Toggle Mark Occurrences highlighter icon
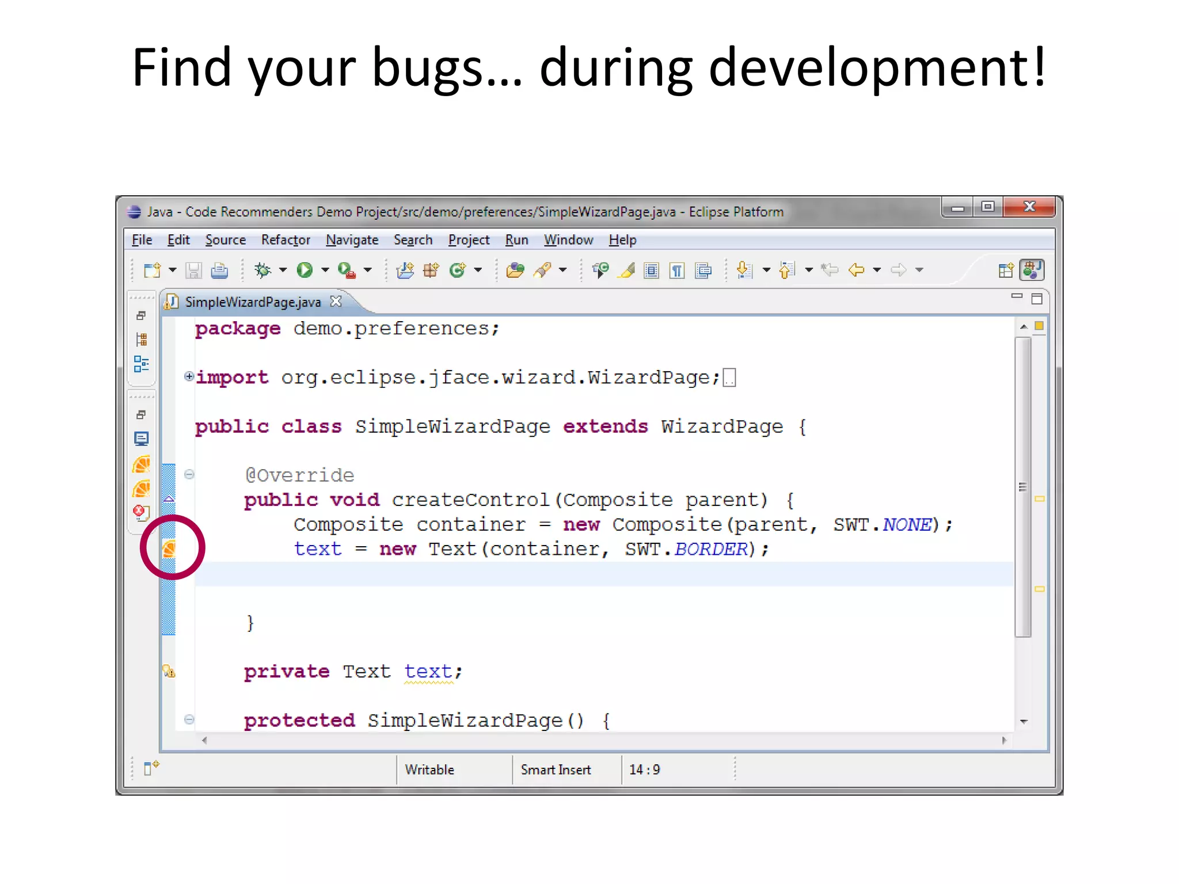Screen dimensions: 1179x884 [x=626, y=270]
